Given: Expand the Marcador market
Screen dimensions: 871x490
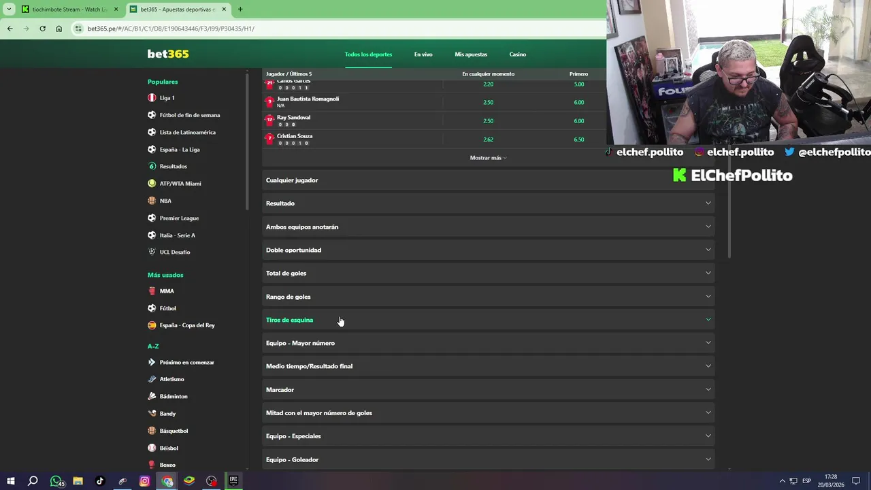Looking at the screenshot, I should pos(488,389).
